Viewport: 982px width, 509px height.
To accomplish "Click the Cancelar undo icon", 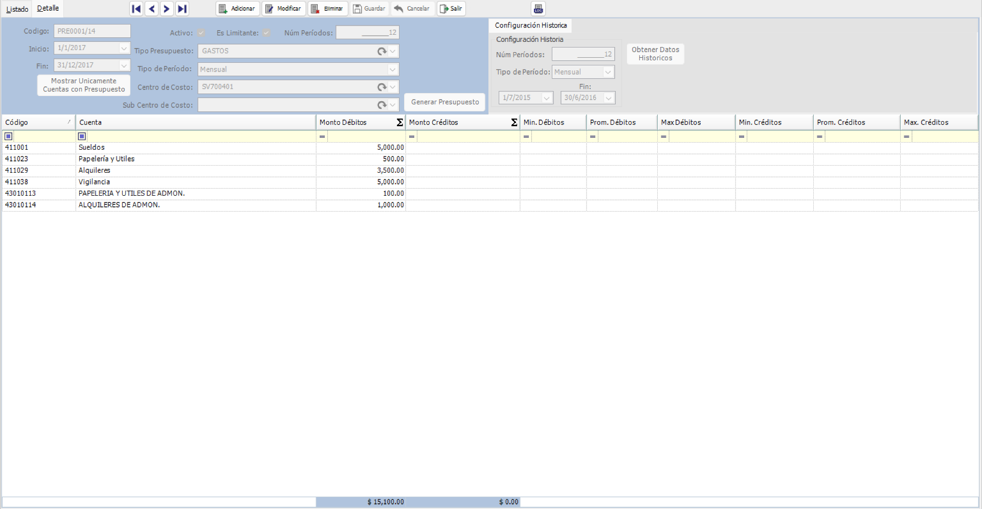I will tap(399, 9).
